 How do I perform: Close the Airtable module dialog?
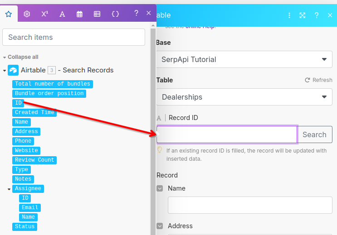click(330, 15)
